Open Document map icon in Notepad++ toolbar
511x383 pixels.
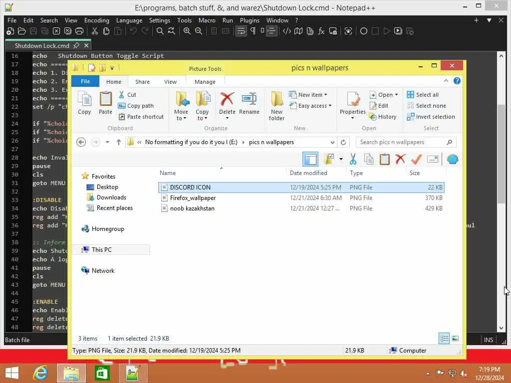[298, 31]
